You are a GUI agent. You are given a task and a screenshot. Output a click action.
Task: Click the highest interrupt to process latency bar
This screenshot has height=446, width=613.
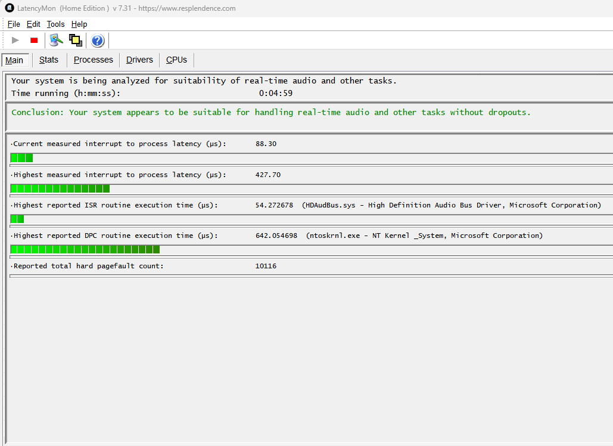point(60,188)
